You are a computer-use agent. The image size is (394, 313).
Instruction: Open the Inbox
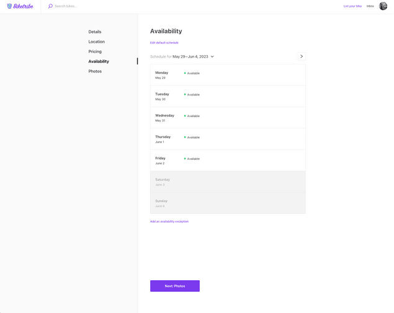(370, 6)
